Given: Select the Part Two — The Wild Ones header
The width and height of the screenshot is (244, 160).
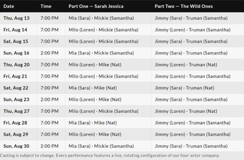Looking at the screenshot, I should coord(184,6).
